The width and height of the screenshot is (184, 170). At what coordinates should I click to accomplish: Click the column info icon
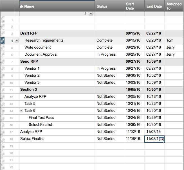pyautogui.click(x=85, y=14)
